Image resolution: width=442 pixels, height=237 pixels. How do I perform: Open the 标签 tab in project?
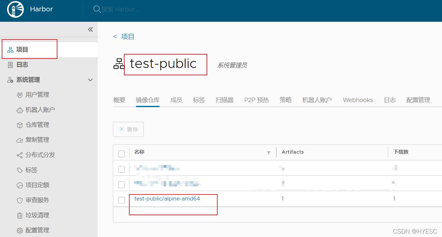199,100
